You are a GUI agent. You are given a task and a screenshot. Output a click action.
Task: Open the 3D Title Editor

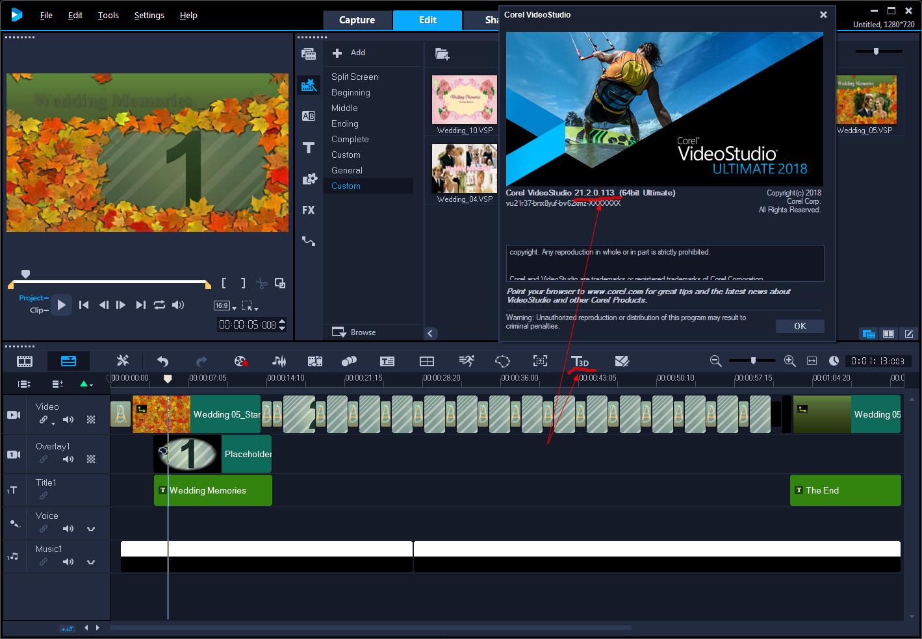(580, 362)
